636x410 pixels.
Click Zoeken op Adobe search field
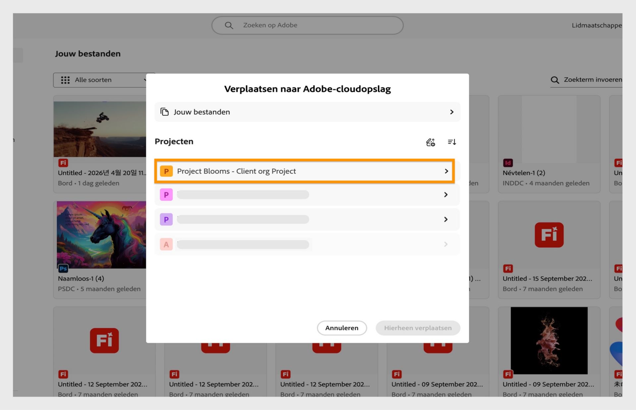pyautogui.click(x=307, y=25)
